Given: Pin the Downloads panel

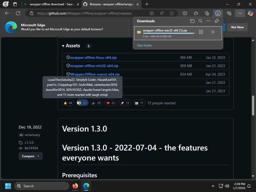Looking at the screenshot, I should pos(216,21).
